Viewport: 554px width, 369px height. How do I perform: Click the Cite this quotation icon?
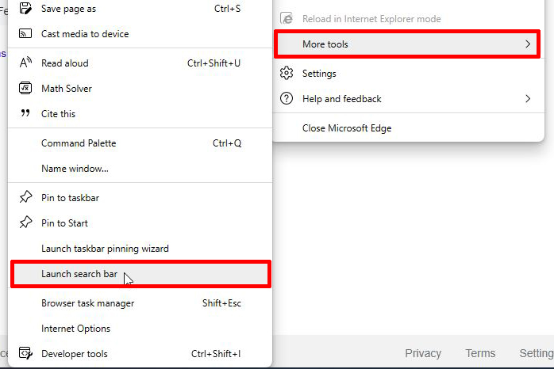pyautogui.click(x=25, y=114)
